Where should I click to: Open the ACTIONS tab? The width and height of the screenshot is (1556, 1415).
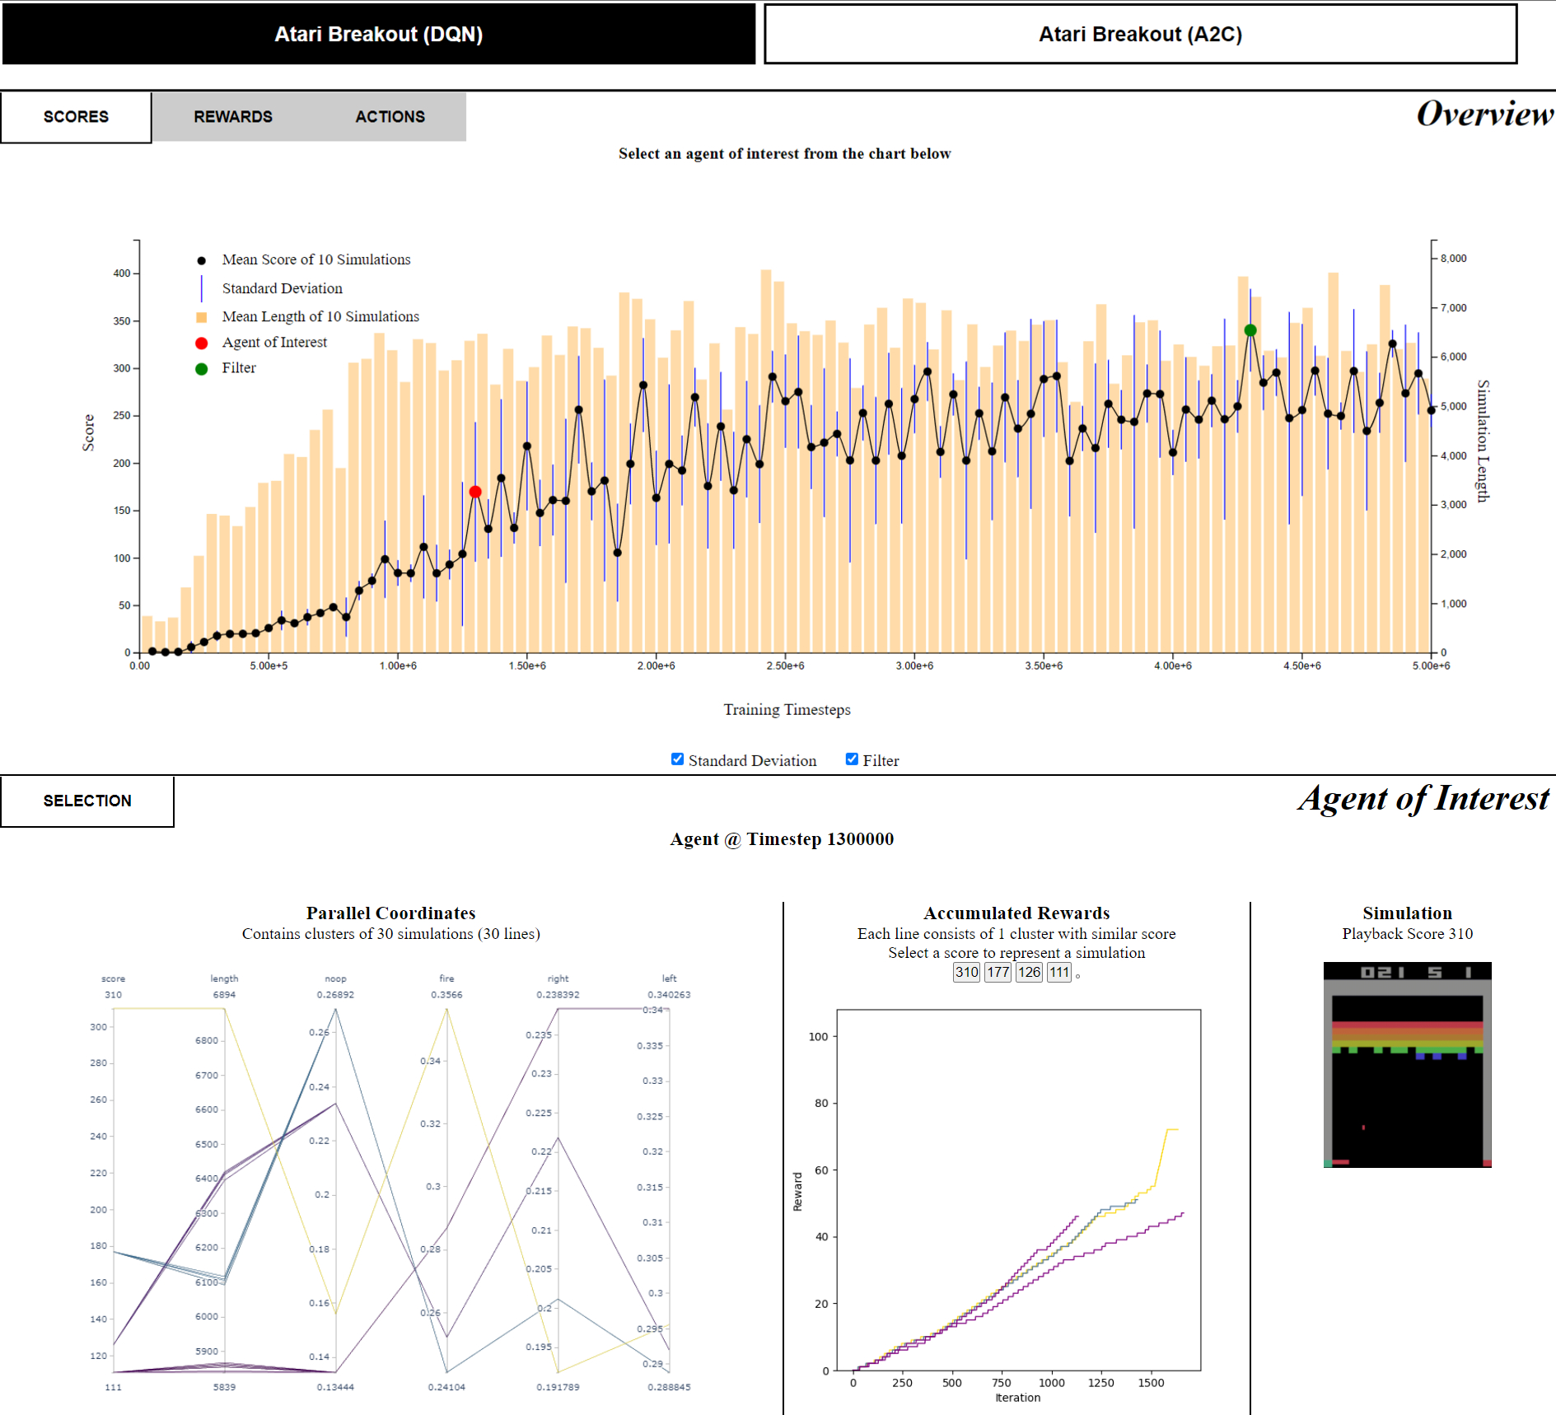pyautogui.click(x=390, y=117)
